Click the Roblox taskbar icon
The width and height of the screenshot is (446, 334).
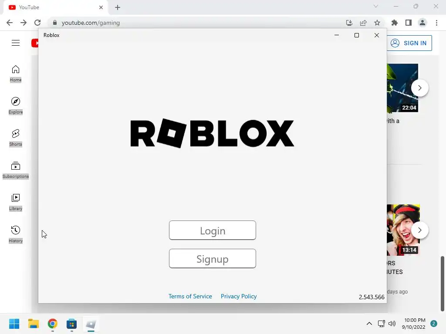pos(91,324)
